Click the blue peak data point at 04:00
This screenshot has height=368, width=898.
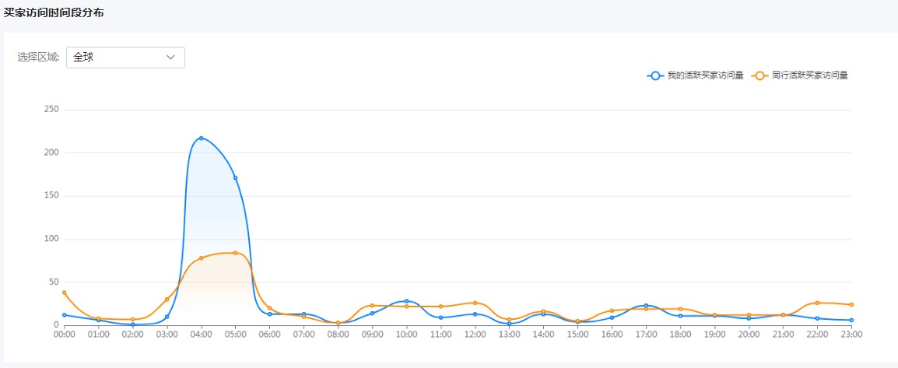pyautogui.click(x=202, y=138)
